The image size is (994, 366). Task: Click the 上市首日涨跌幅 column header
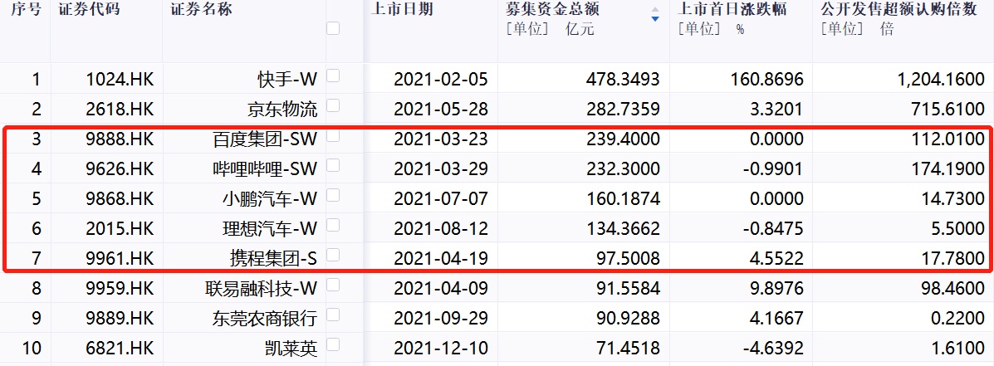pos(732,10)
